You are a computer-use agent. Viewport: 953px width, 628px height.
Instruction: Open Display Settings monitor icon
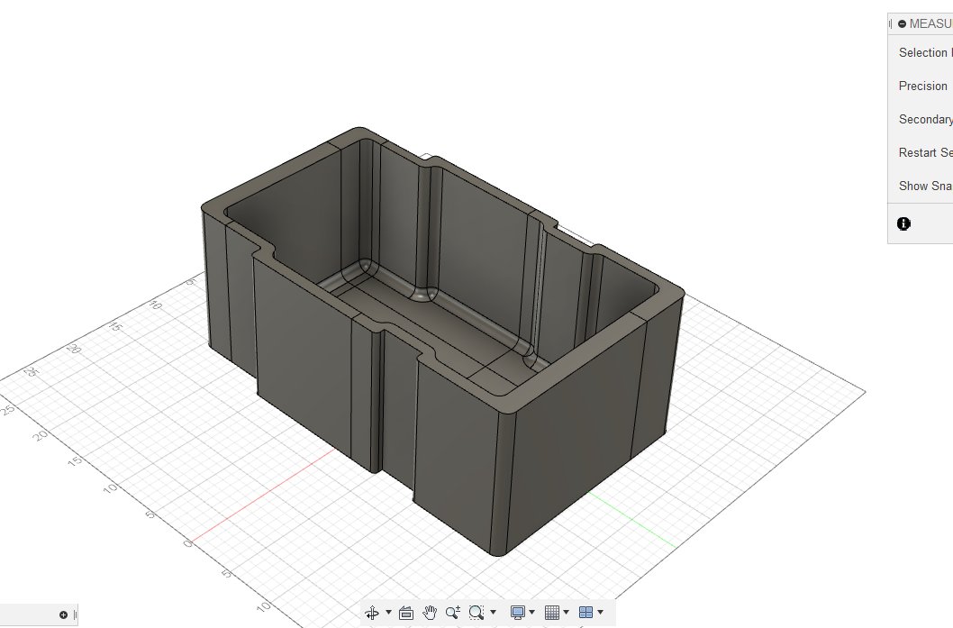(x=518, y=613)
